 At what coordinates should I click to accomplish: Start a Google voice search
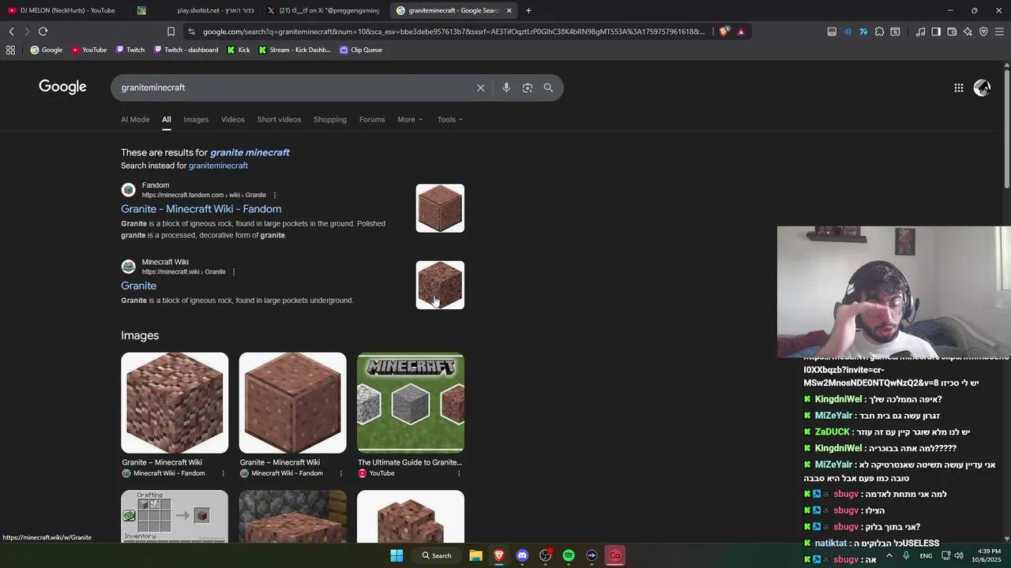coord(506,88)
